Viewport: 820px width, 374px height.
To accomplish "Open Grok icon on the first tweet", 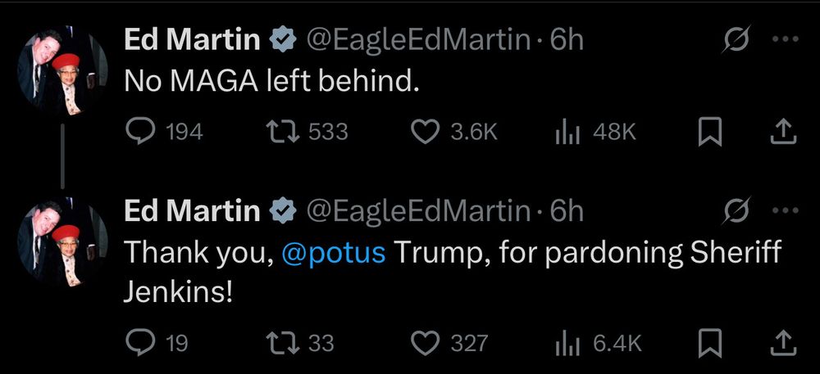I will click(736, 39).
